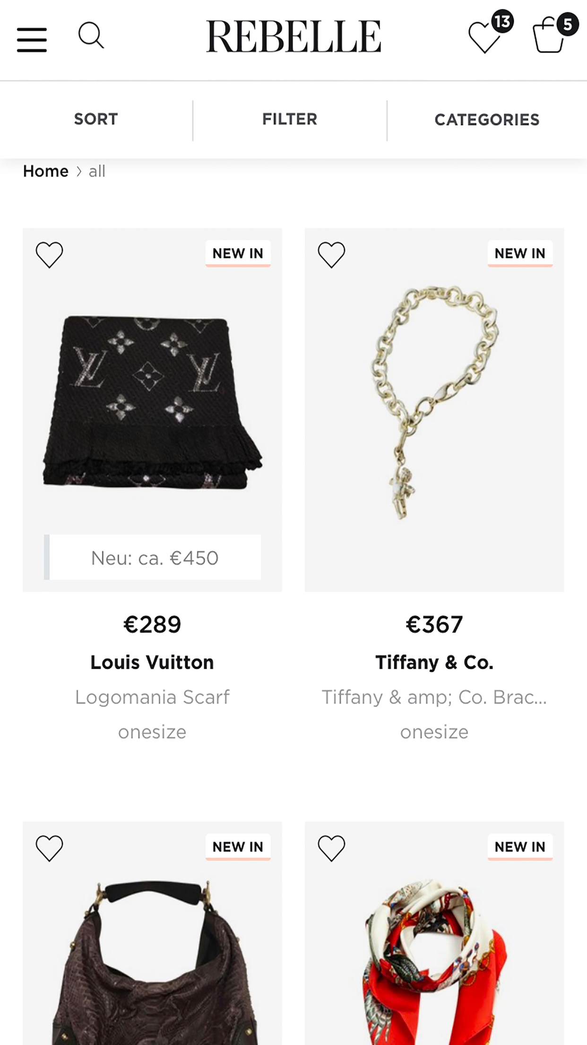Toggle wishlist heart on Tiffany bracelet
Viewport: 587px width, 1045px height.
coord(331,255)
